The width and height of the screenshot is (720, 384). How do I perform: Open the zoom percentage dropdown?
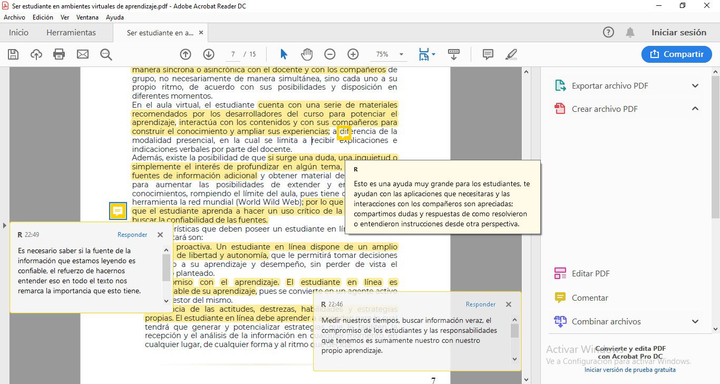[x=401, y=54]
